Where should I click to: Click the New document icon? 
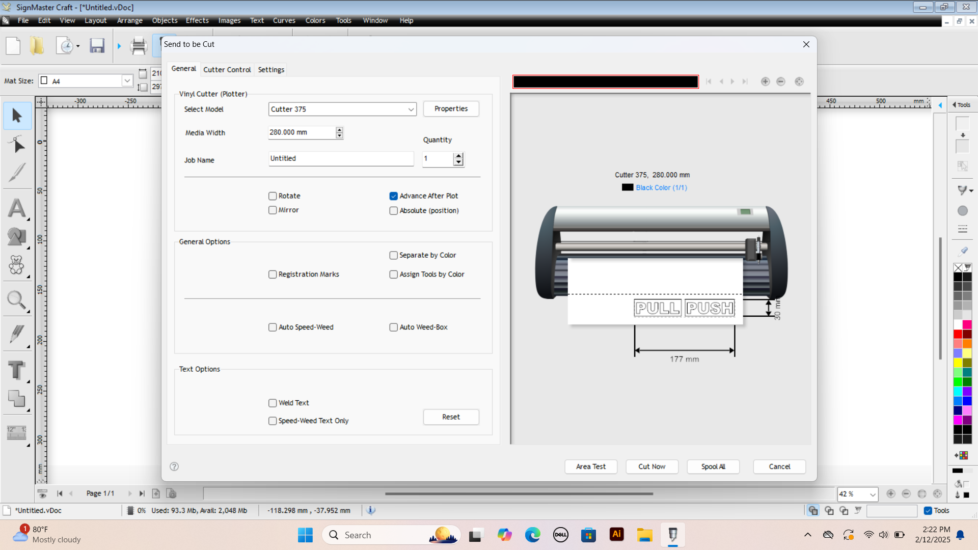point(13,46)
